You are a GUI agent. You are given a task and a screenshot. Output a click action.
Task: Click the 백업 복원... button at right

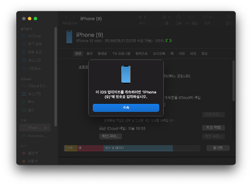(213, 136)
